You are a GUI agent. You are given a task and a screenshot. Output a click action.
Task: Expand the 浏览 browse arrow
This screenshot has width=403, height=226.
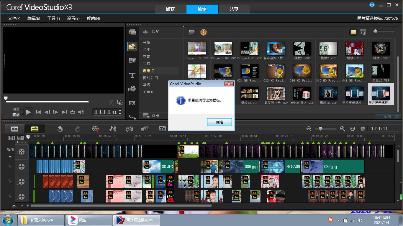point(146,116)
